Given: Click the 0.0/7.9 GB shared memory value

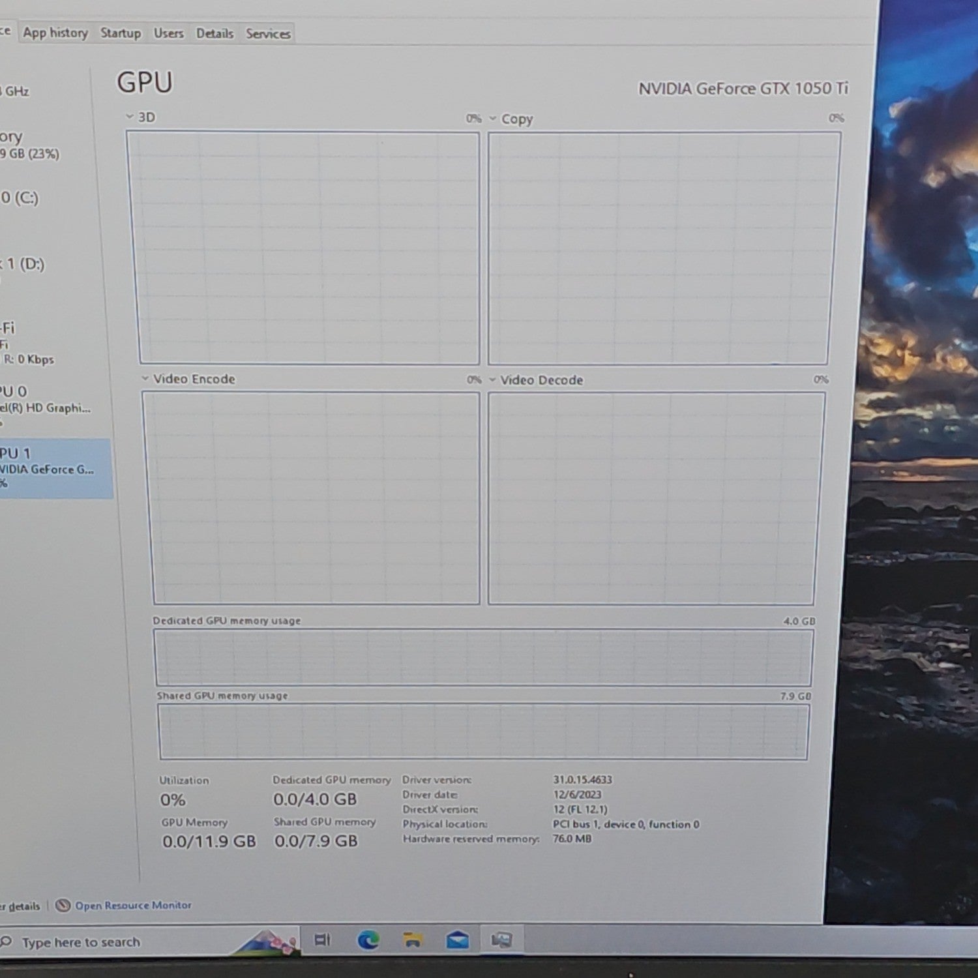Looking at the screenshot, I should (x=316, y=841).
